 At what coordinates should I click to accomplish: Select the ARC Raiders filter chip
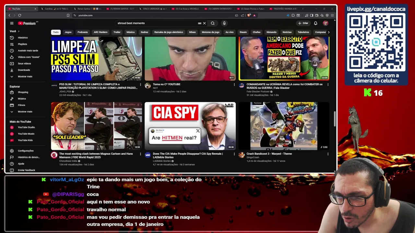pos(101,32)
